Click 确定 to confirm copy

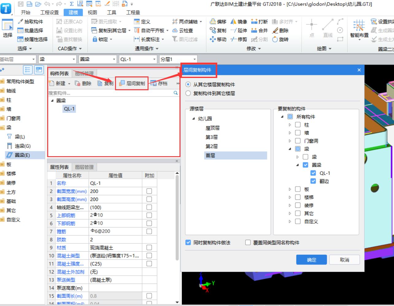click(x=311, y=260)
